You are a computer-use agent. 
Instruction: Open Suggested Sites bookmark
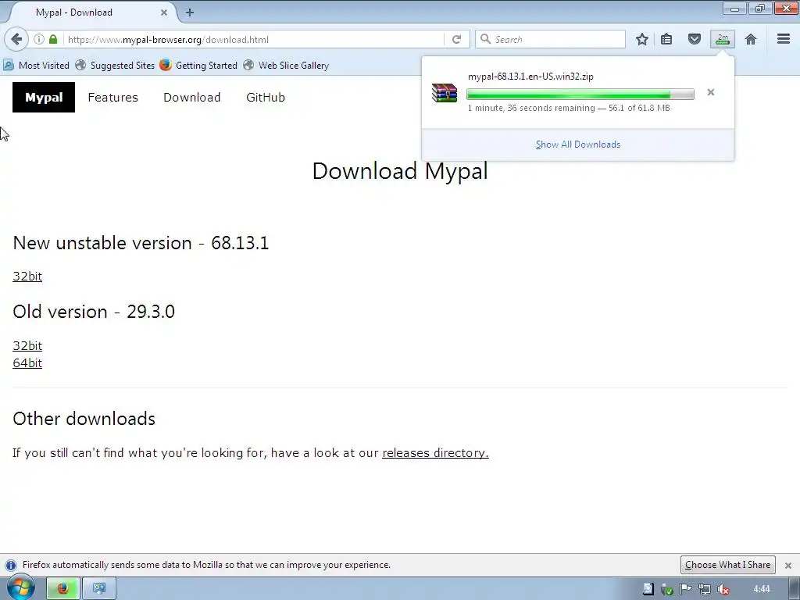coord(115,66)
